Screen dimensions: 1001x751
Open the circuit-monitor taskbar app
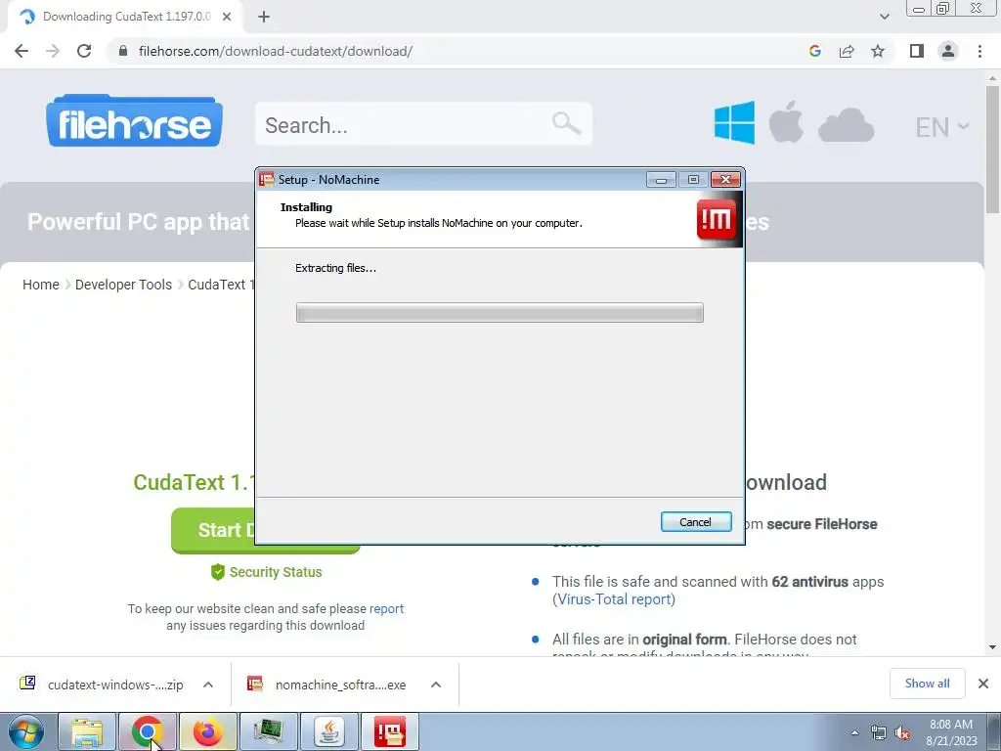point(269,731)
